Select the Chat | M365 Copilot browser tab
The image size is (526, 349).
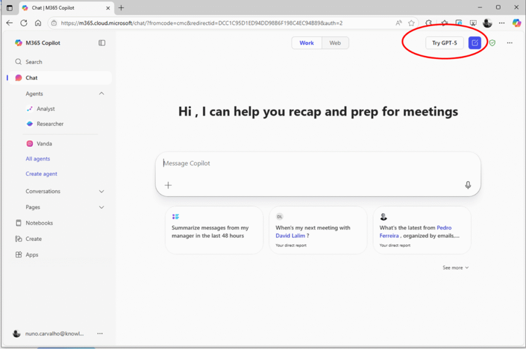point(66,8)
